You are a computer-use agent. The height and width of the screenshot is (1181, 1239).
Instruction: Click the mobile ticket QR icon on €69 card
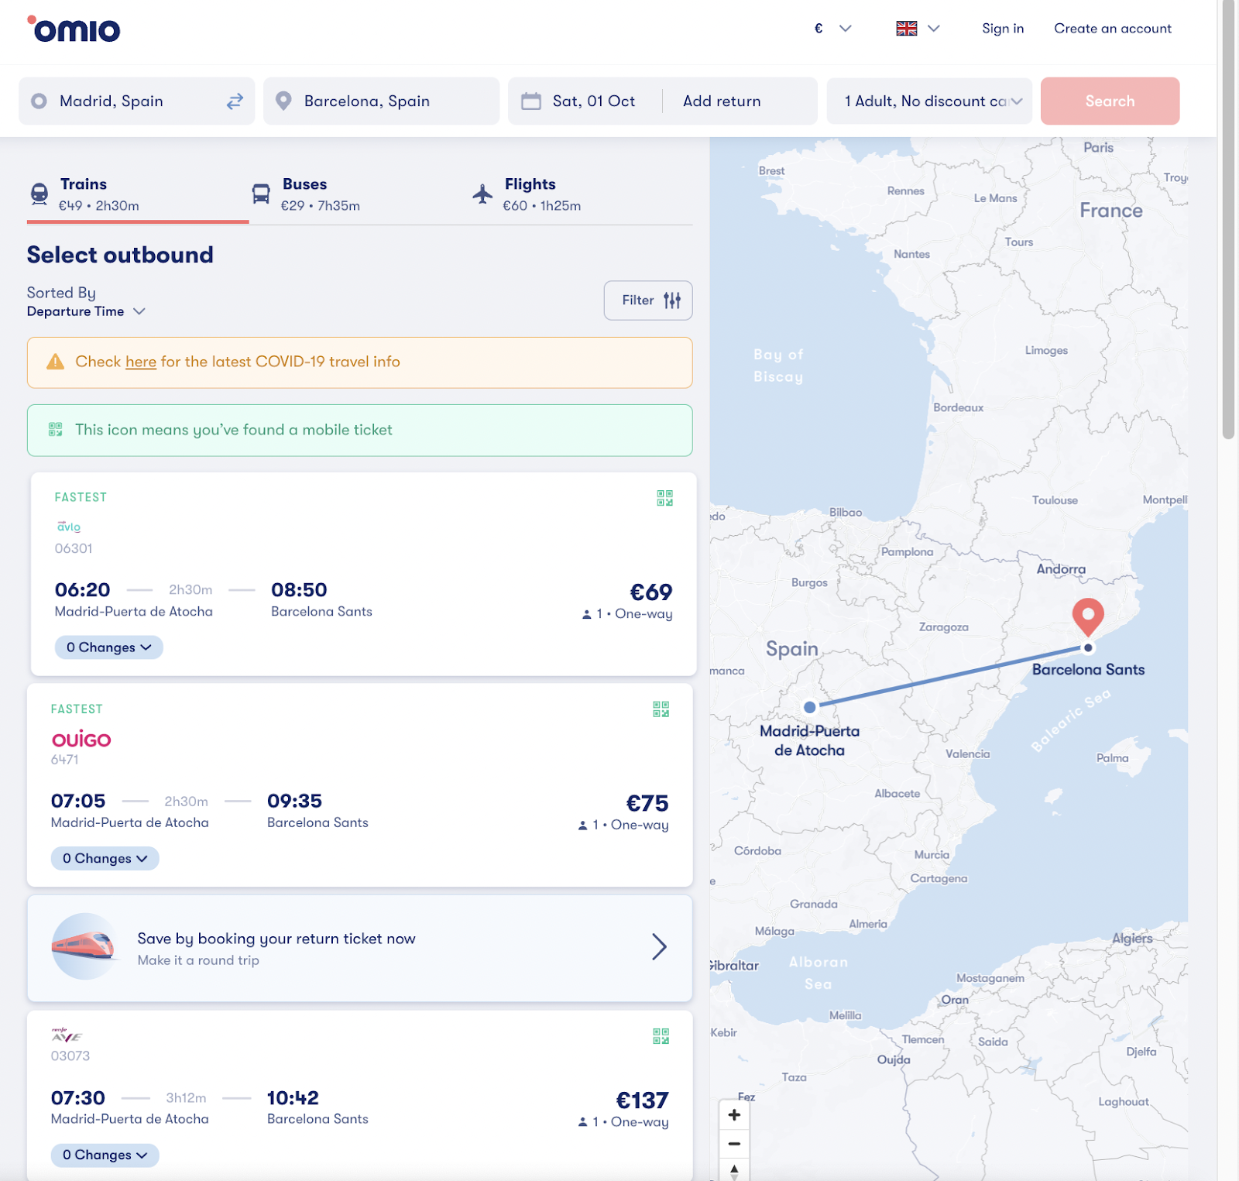[664, 498]
